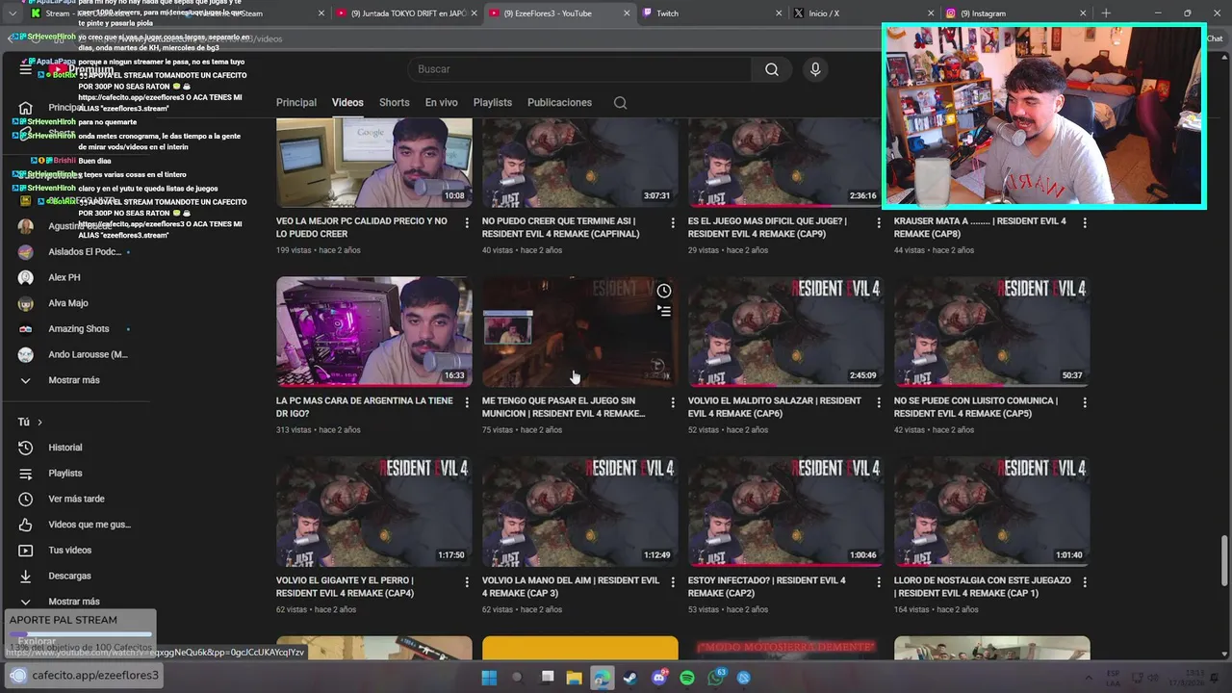Image resolution: width=1232 pixels, height=693 pixels.
Task: Click the page vertical scrollbar thumb
Action: (x=1224, y=560)
